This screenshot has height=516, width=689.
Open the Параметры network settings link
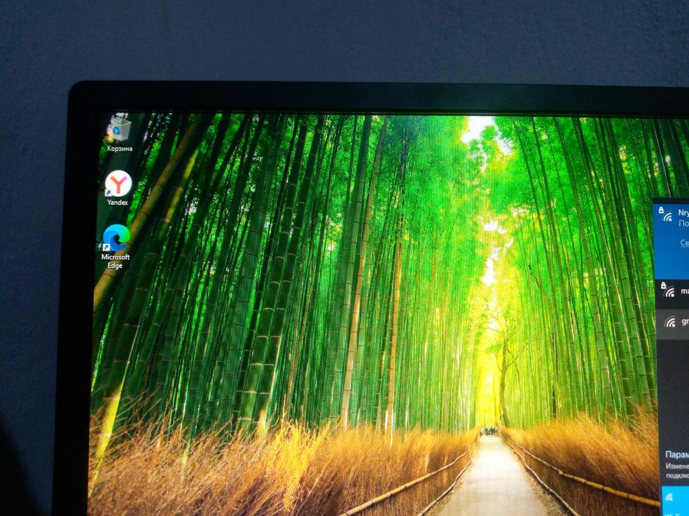(677, 455)
